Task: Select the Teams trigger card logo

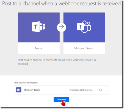Action: [38, 27]
